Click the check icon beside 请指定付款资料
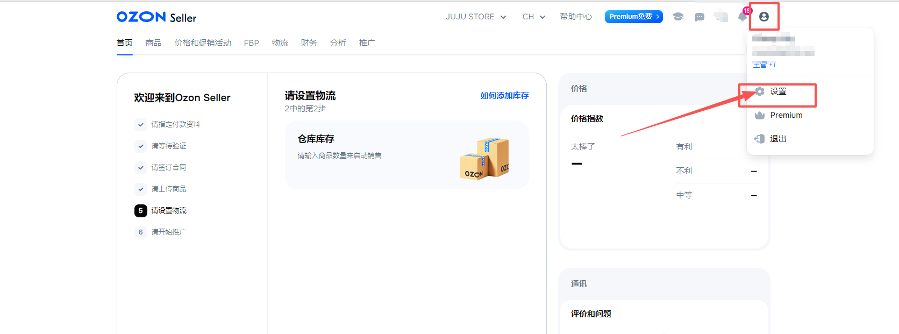The image size is (899, 334). point(140,124)
